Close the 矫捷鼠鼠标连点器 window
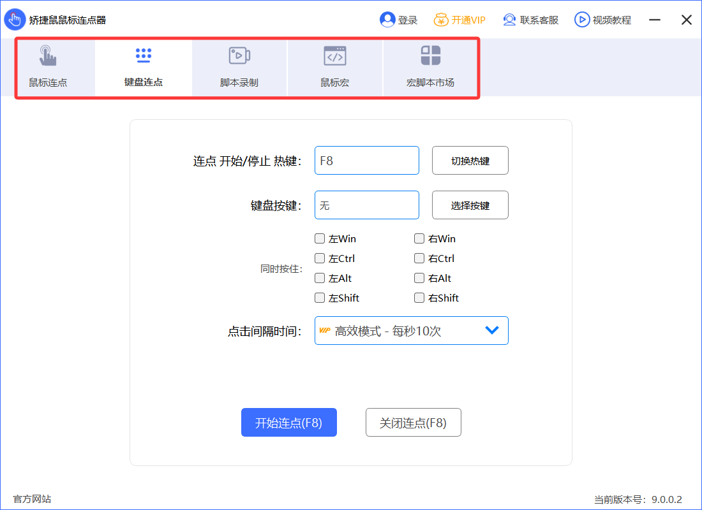Screen dimensions: 702x510 686,20
